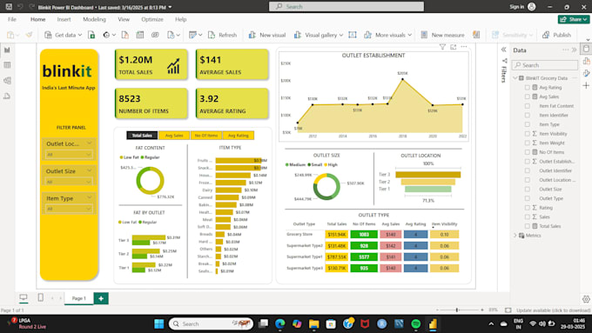
Task: Open the Visualizations pane icon on right rail
Action: click(x=586, y=61)
